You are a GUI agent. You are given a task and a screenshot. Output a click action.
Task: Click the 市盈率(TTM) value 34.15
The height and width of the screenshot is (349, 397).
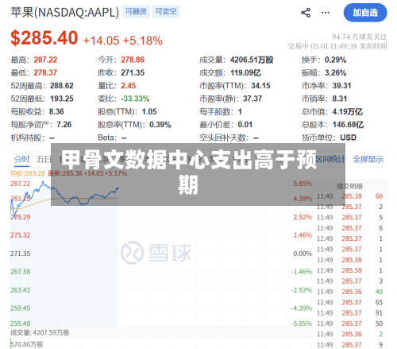point(260,86)
